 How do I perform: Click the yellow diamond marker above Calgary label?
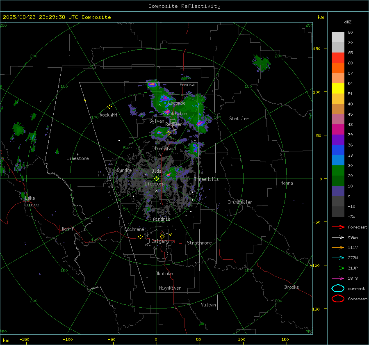(x=162, y=236)
